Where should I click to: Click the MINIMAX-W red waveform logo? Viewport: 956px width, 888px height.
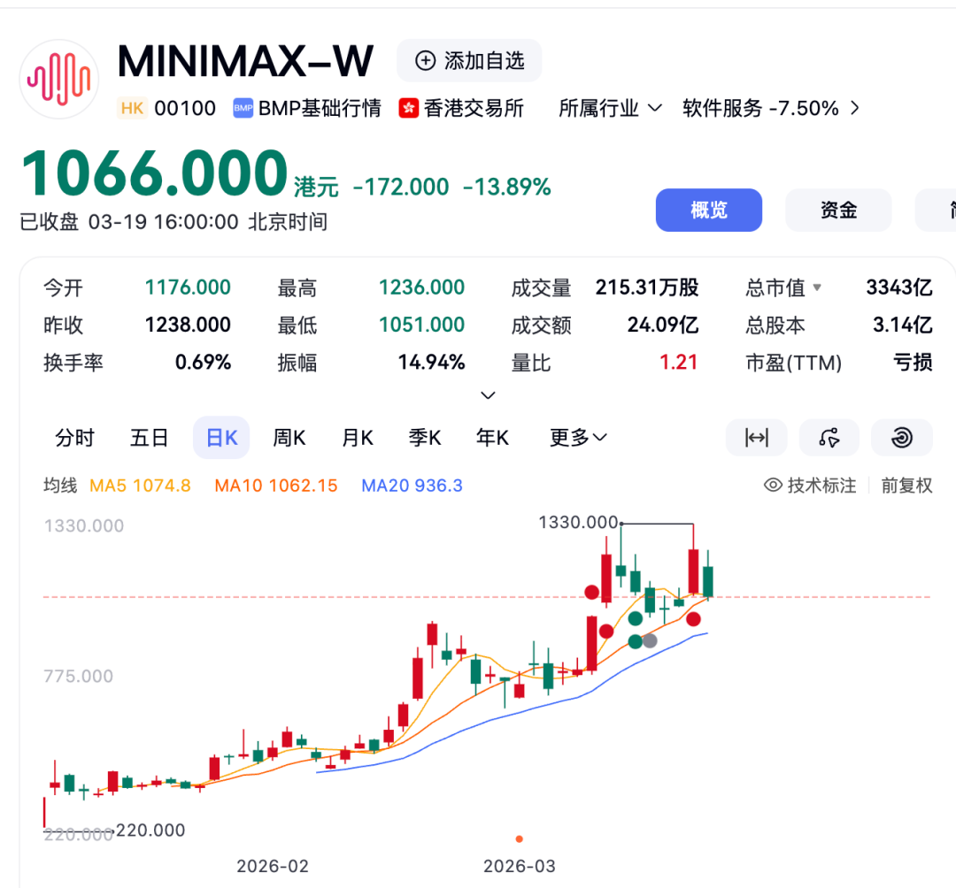coord(58,78)
